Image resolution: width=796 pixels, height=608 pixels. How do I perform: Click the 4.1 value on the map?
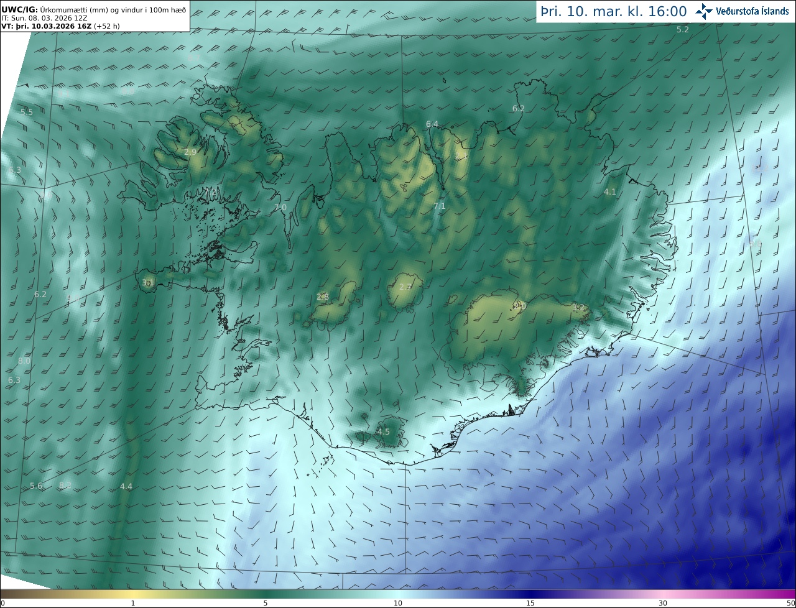click(x=610, y=191)
